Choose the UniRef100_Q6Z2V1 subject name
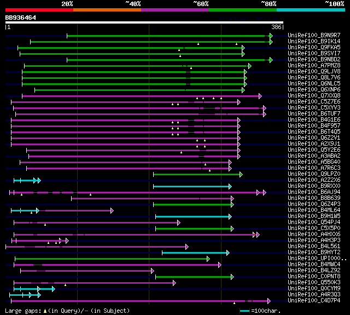350x315 pixels. pyautogui.click(x=314, y=138)
